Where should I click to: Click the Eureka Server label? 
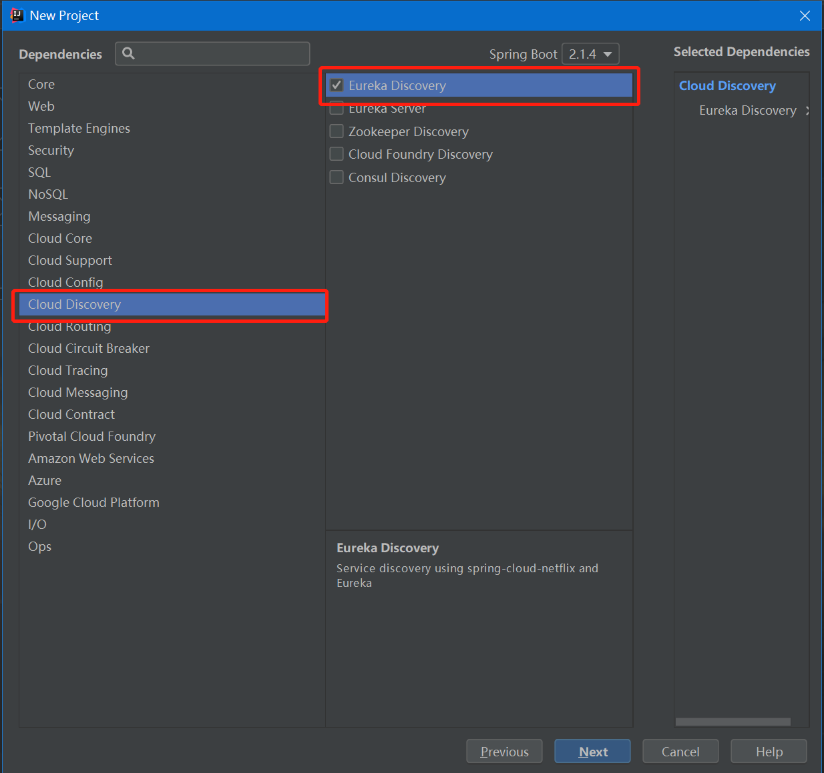pyautogui.click(x=387, y=109)
